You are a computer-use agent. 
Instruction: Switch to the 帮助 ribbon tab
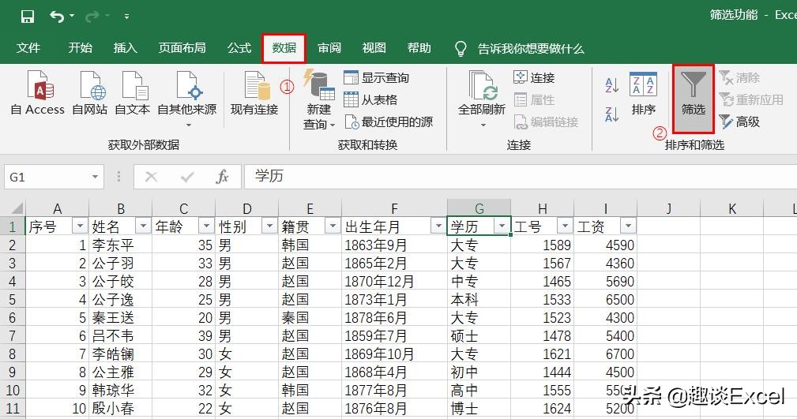click(419, 48)
